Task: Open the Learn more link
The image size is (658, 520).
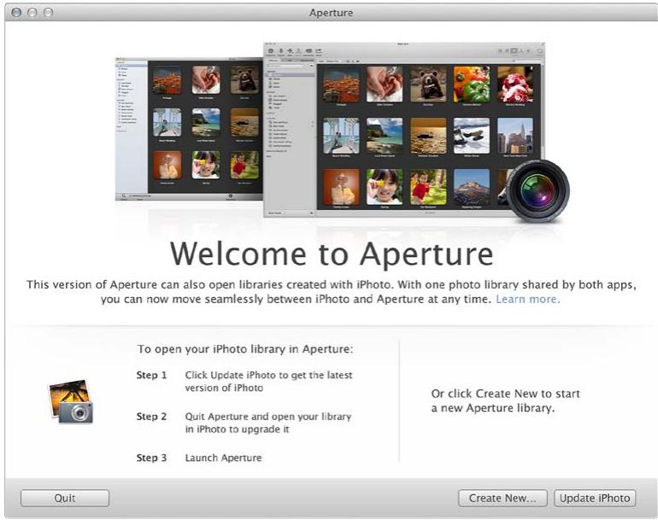Action: (x=528, y=299)
